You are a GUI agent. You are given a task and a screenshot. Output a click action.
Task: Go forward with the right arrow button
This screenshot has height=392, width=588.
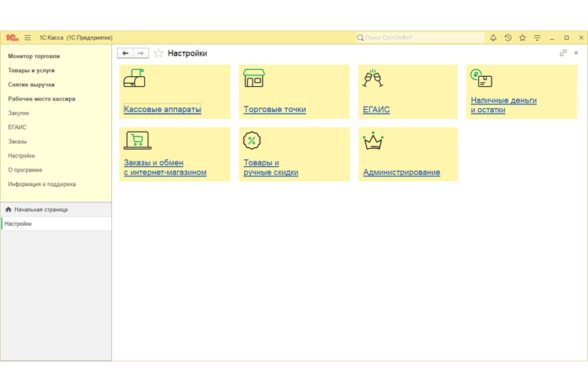(x=140, y=53)
